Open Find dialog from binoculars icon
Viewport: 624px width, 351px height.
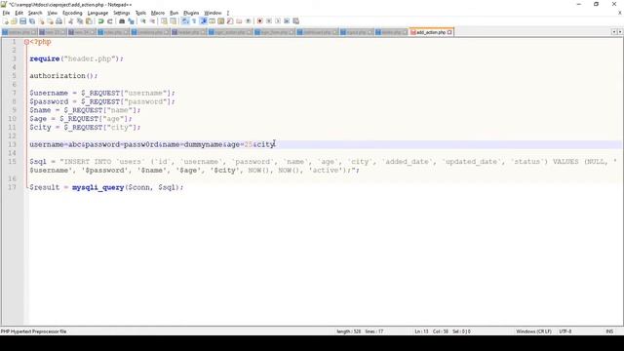tap(122, 21)
